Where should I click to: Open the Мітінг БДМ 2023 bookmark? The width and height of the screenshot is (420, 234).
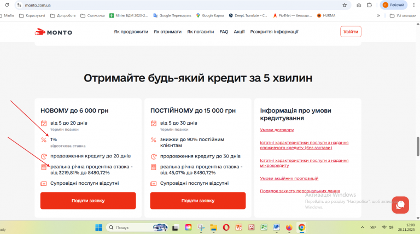pyautogui.click(x=129, y=15)
